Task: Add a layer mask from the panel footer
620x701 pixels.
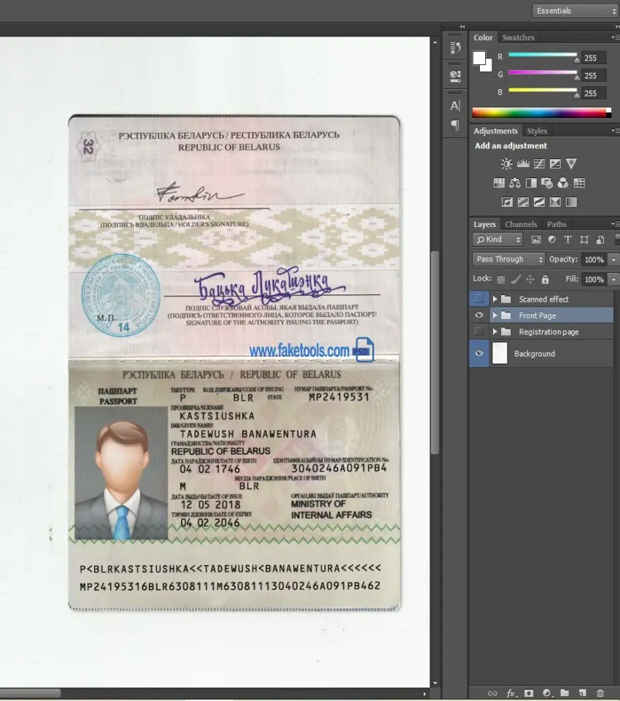Action: [x=529, y=693]
